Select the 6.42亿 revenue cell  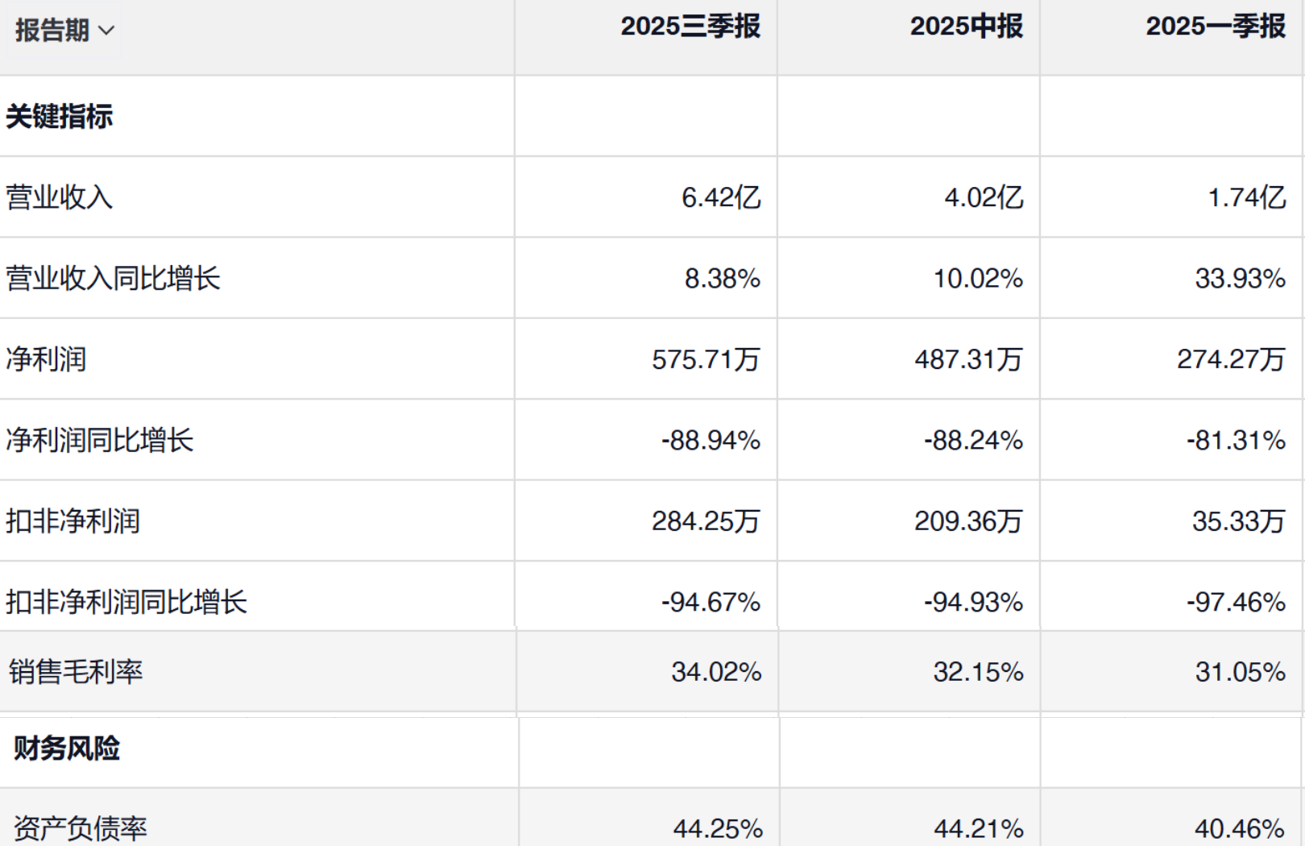tap(721, 197)
